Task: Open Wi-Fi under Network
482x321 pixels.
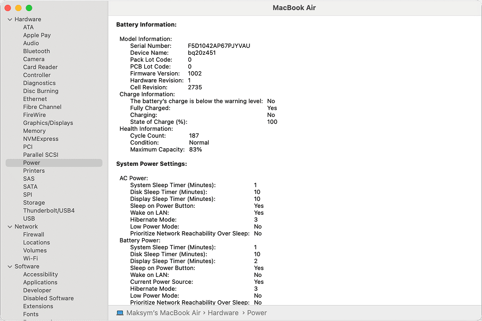Action: 30,258
